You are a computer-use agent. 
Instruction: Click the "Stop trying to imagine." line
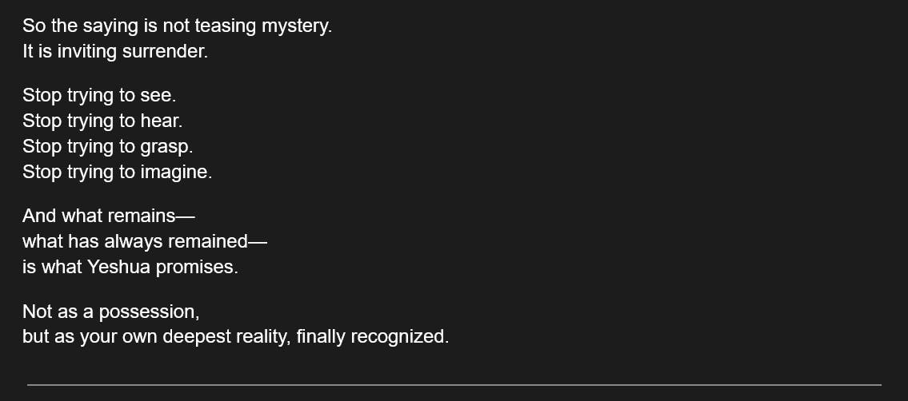117,173
